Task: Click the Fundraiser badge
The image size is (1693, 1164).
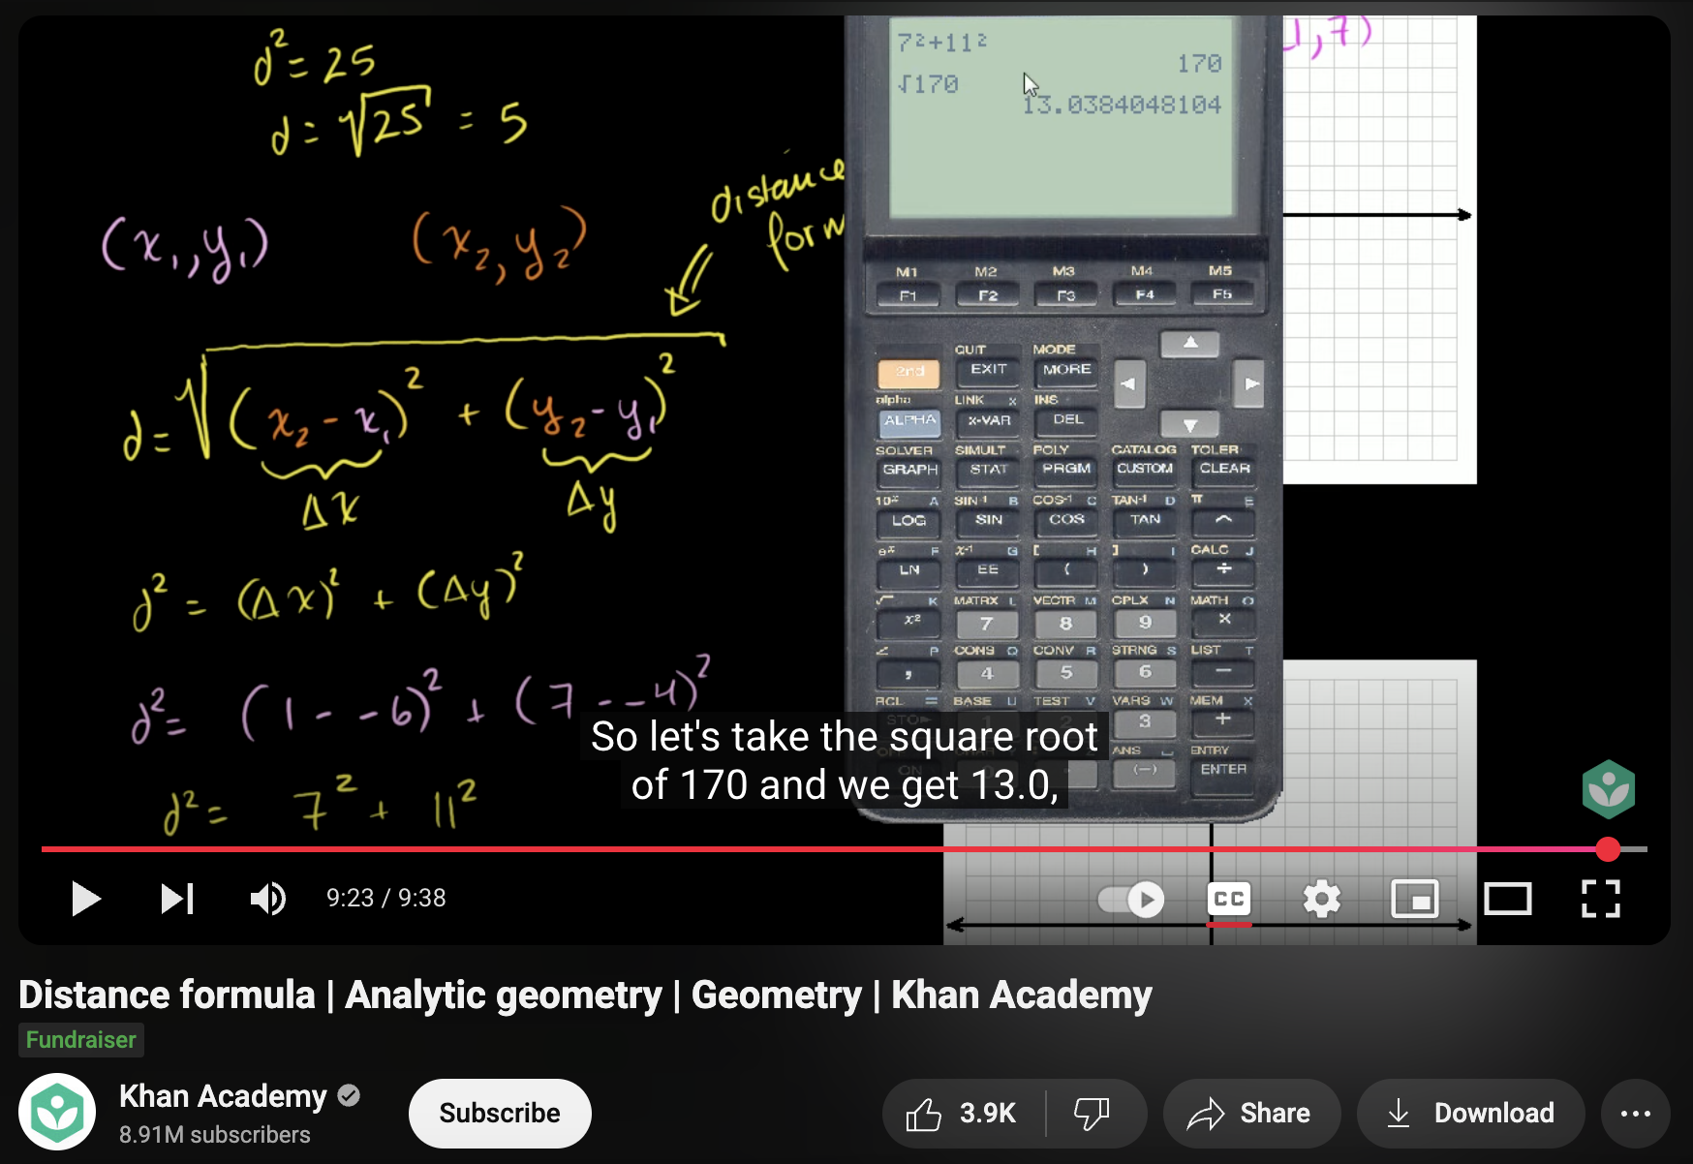Action: 80,1040
